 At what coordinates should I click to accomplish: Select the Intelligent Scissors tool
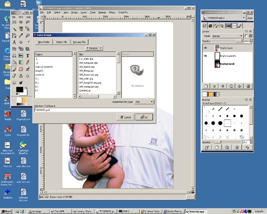pyautogui.click(x=27, y=29)
